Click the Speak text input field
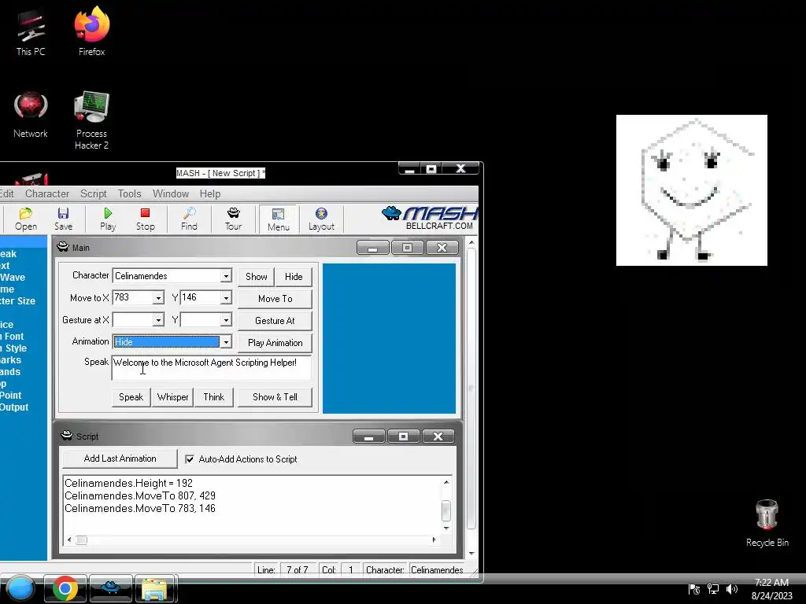Viewport: 806px width, 604px height. 211,367
